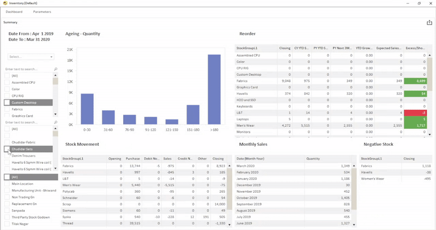The image size is (436, 230).
Task: Open the Parameters tab
Action: click(x=42, y=12)
